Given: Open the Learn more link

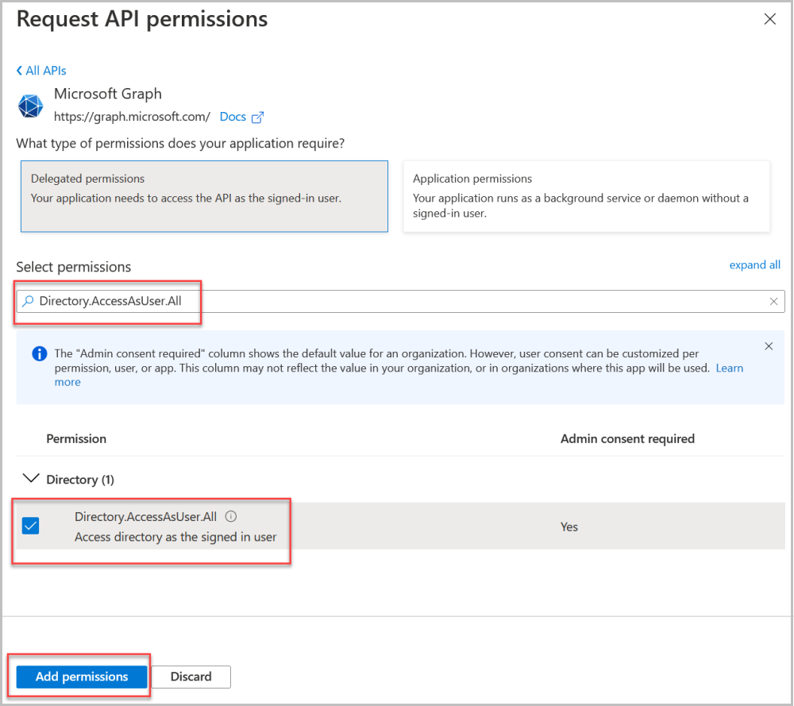Looking at the screenshot, I should 729,368.
